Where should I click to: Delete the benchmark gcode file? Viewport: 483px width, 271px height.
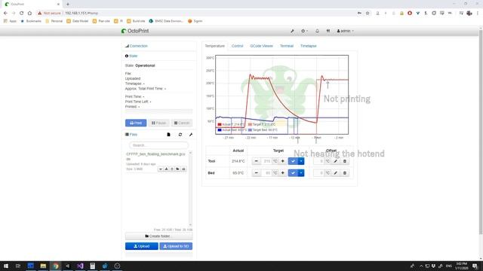tap(172, 169)
